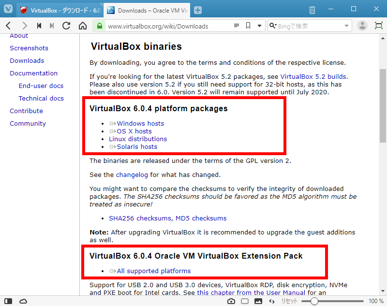Reload the current page
Image resolution: width=387 pixels, height=306 pixels.
(x=66, y=26)
